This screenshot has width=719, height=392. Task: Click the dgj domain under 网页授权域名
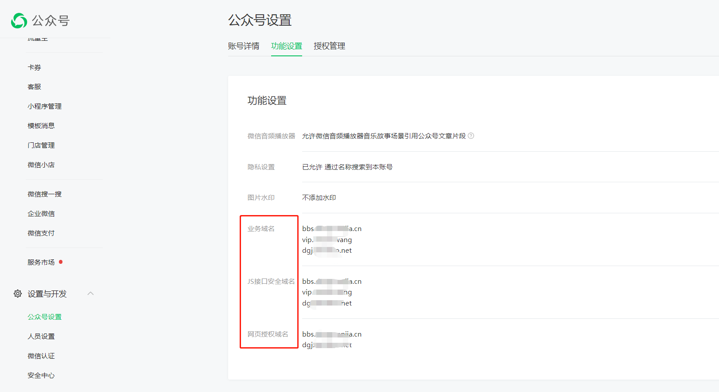click(x=327, y=345)
